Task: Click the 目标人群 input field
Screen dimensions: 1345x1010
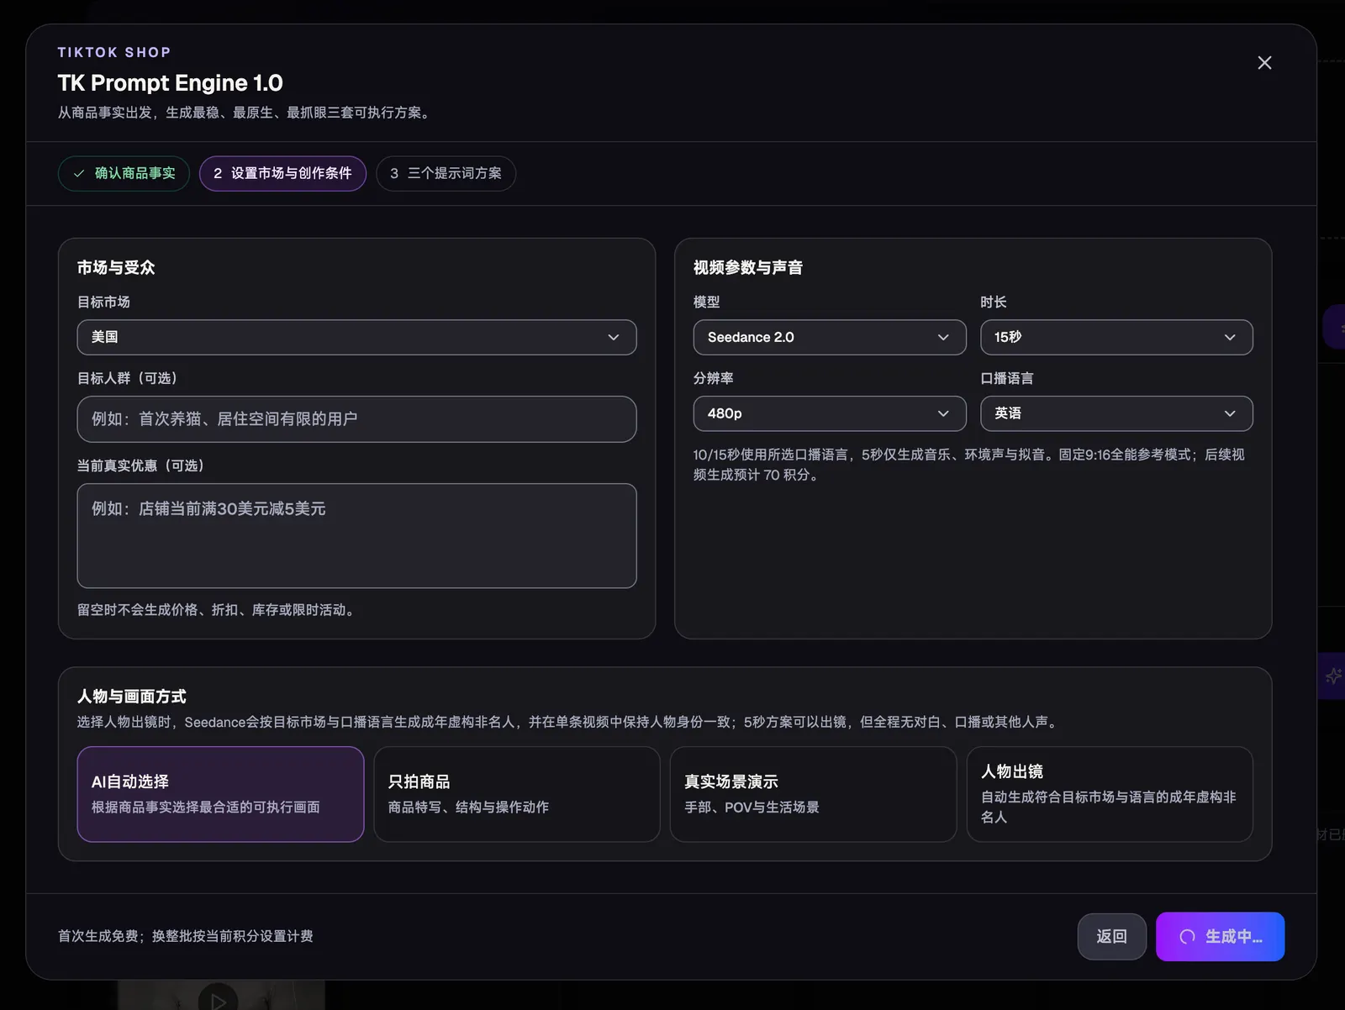Action: point(356,418)
